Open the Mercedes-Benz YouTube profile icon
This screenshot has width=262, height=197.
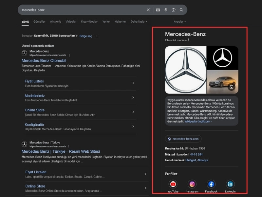click(x=173, y=184)
